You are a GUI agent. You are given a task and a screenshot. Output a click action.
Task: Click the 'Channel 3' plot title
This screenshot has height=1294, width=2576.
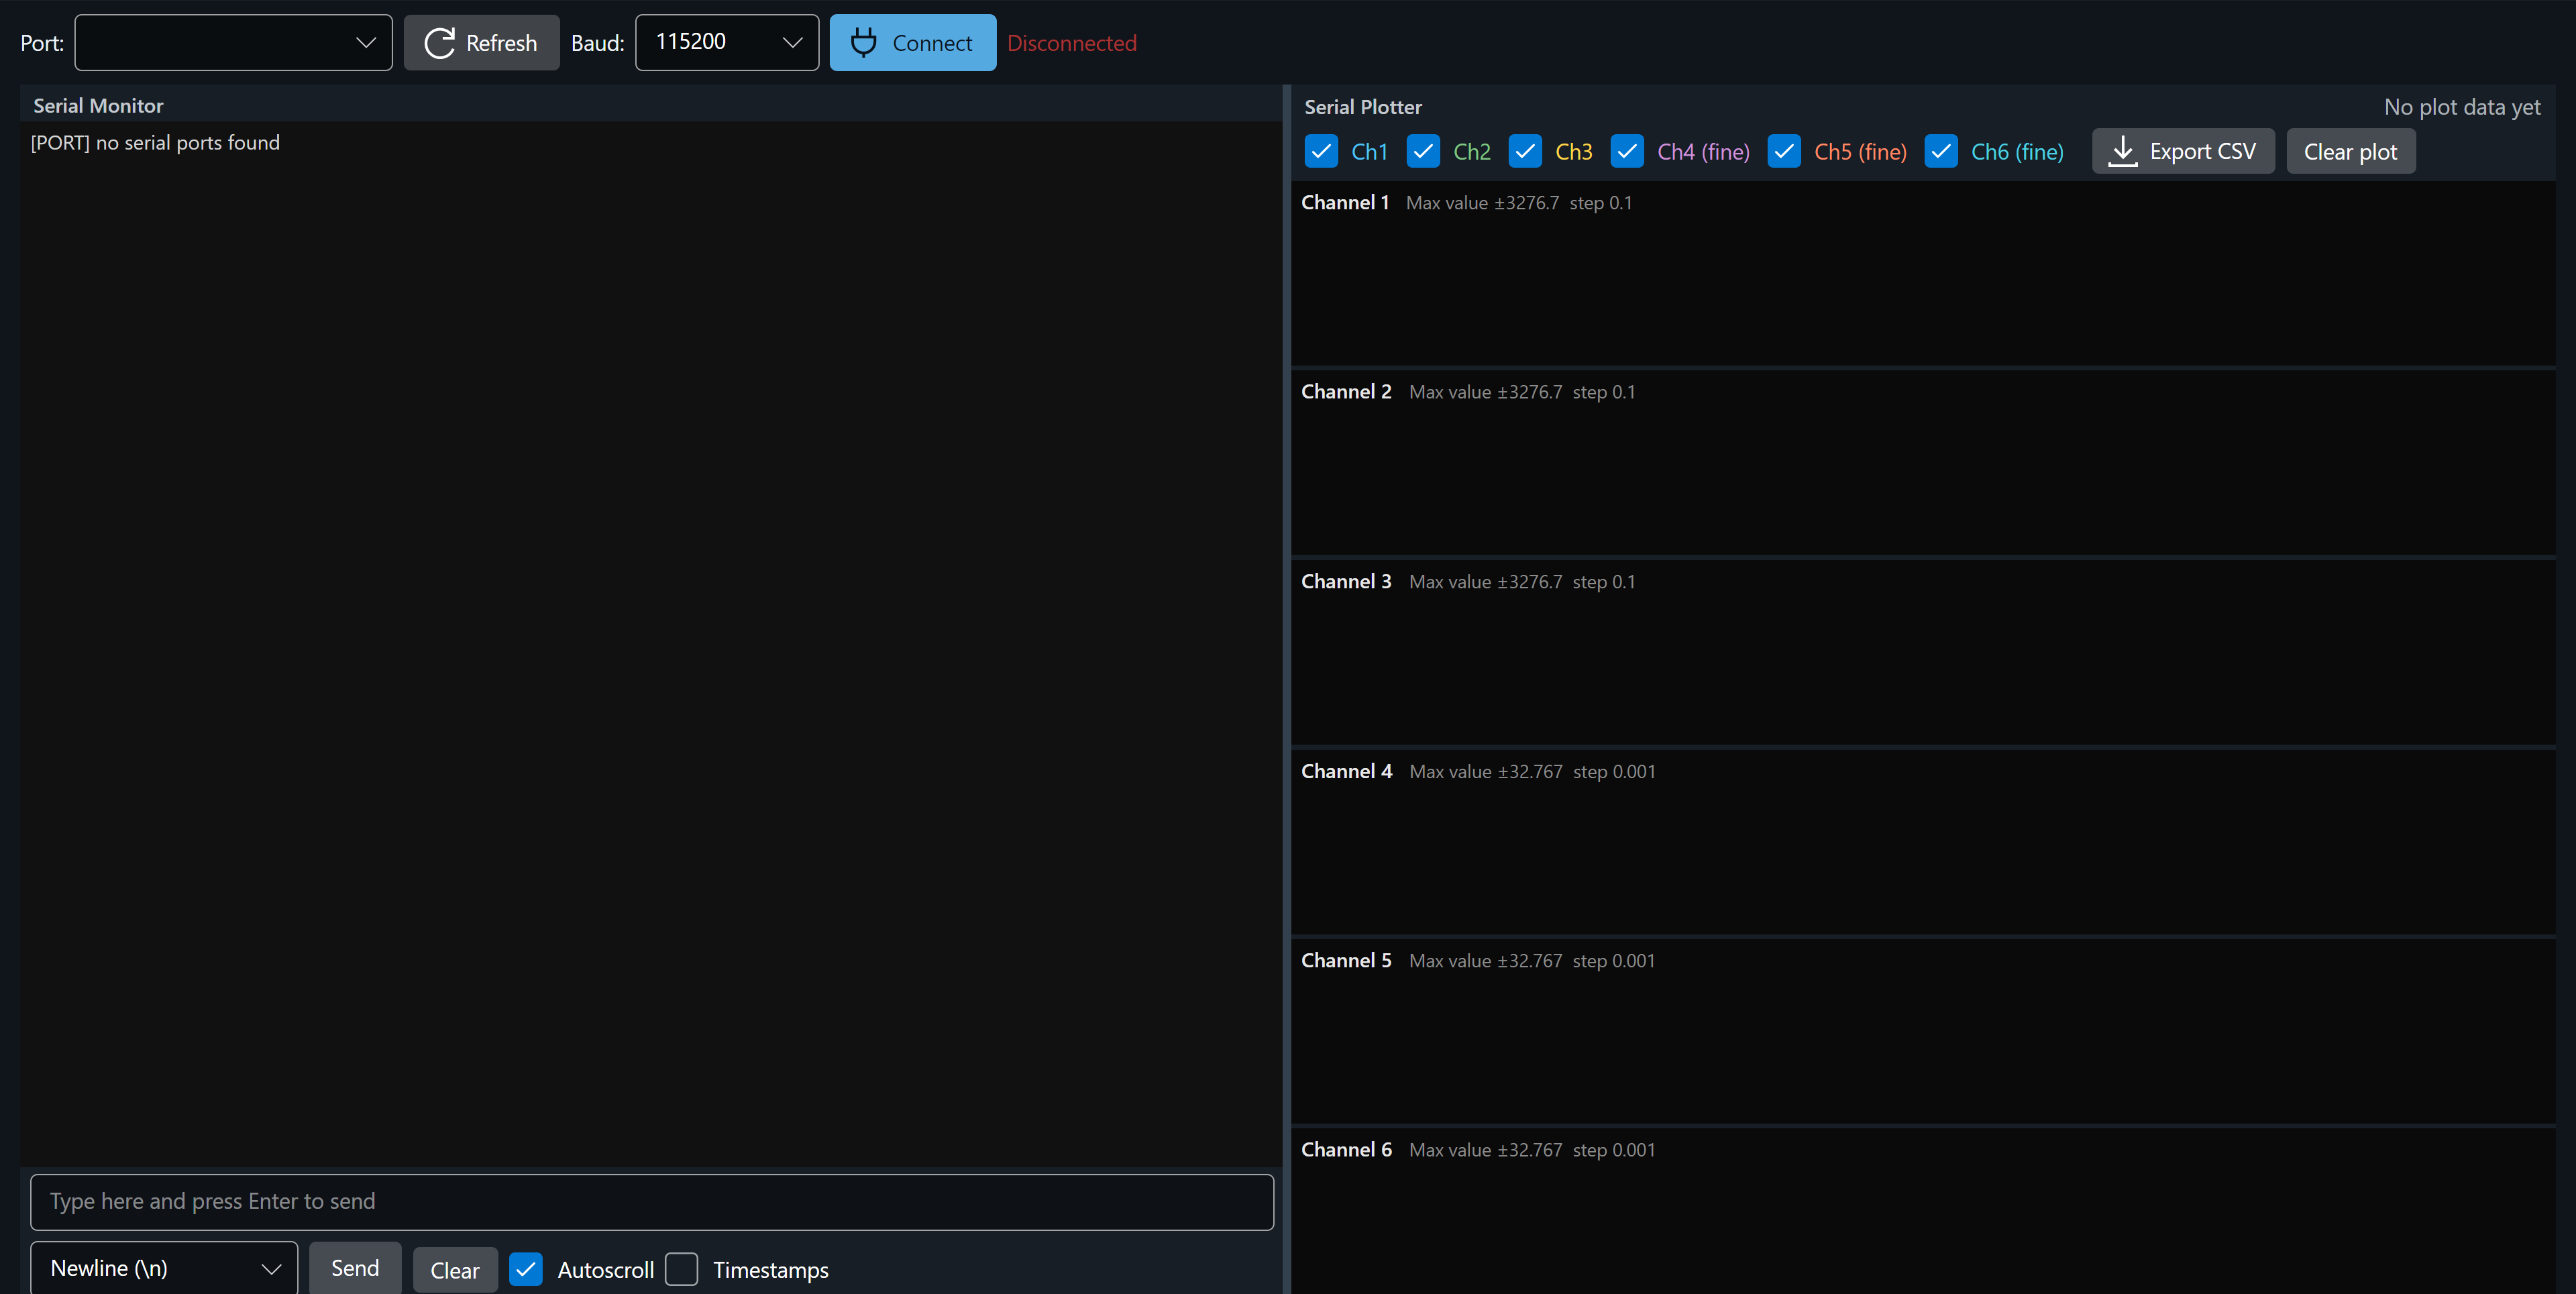point(1346,581)
